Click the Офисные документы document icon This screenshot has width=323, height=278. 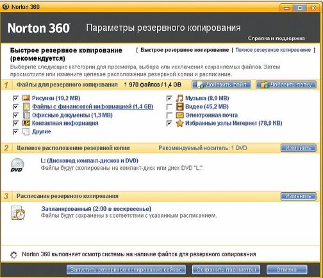pos(26,115)
